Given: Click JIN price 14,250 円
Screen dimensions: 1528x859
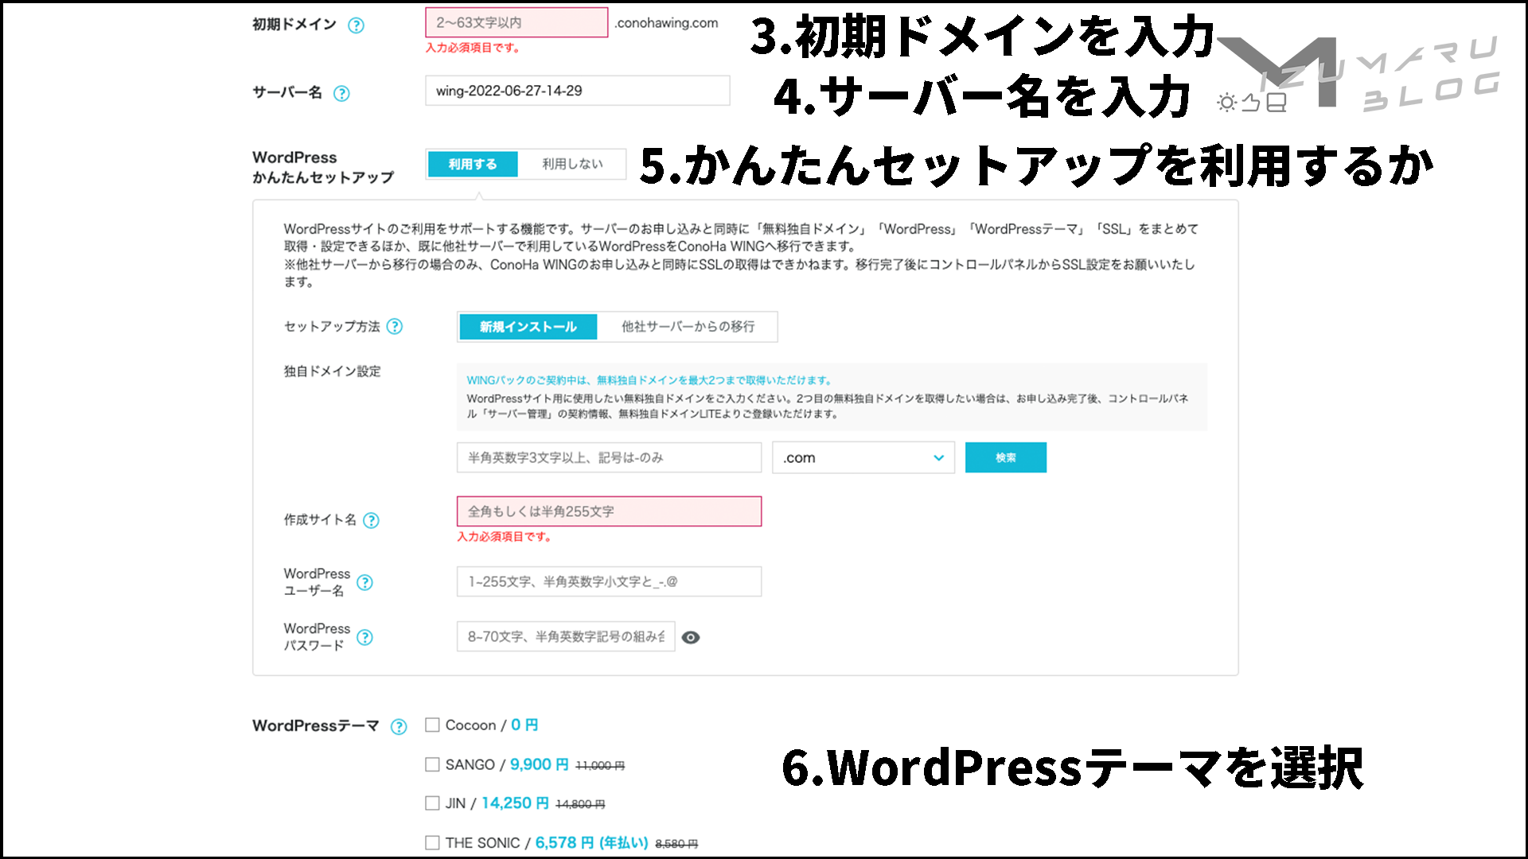Looking at the screenshot, I should 515,803.
